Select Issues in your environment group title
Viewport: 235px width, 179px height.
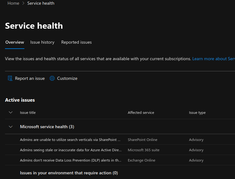[x=69, y=173]
